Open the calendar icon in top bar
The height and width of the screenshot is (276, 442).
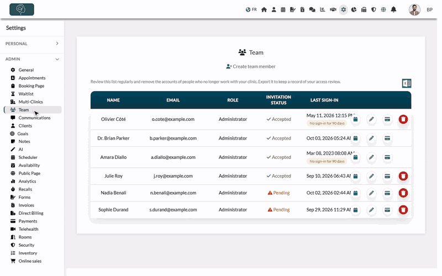[x=283, y=9]
